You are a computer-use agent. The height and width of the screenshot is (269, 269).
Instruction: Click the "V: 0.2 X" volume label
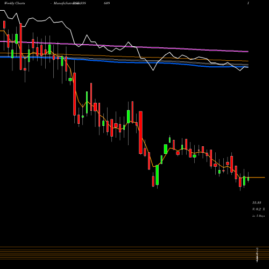tap(258, 209)
